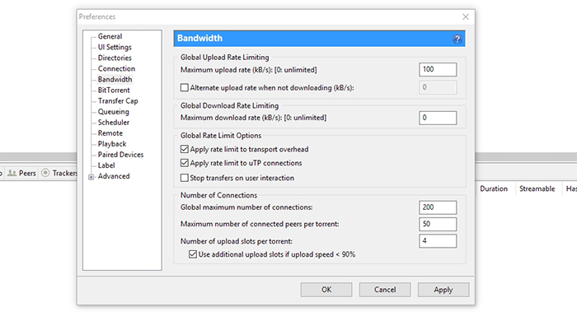Click the 'Global Rate Limit Options' heading
Image resolution: width=577 pixels, height=316 pixels.
[221, 136]
